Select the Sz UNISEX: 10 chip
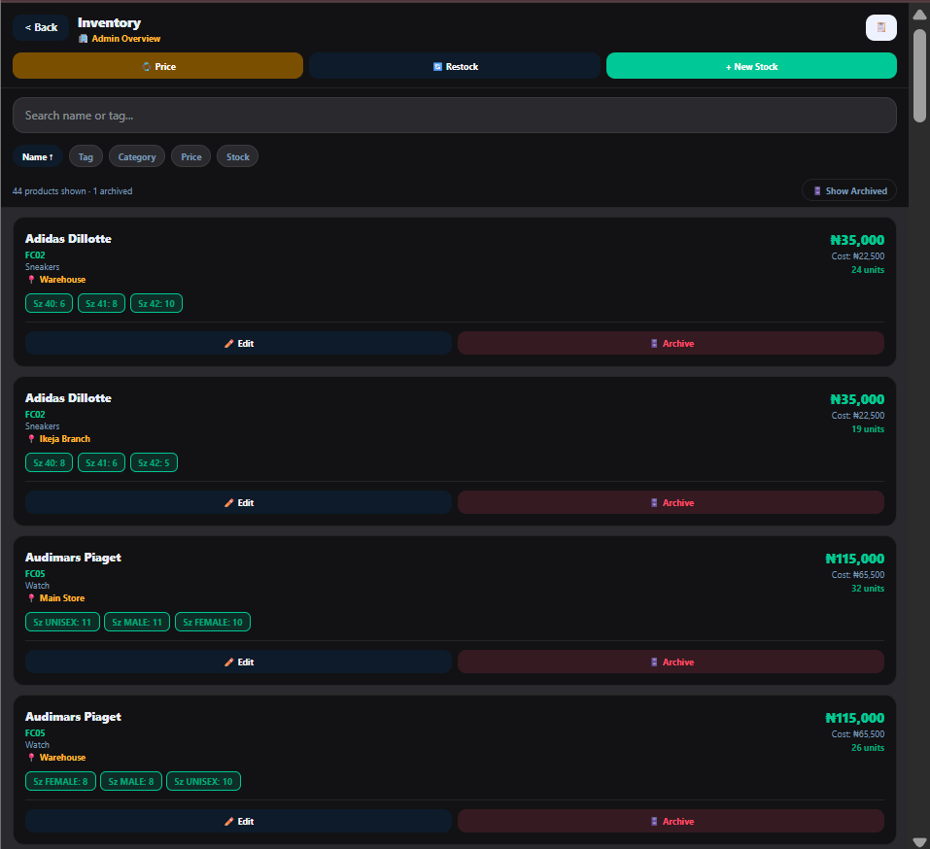 pos(203,781)
